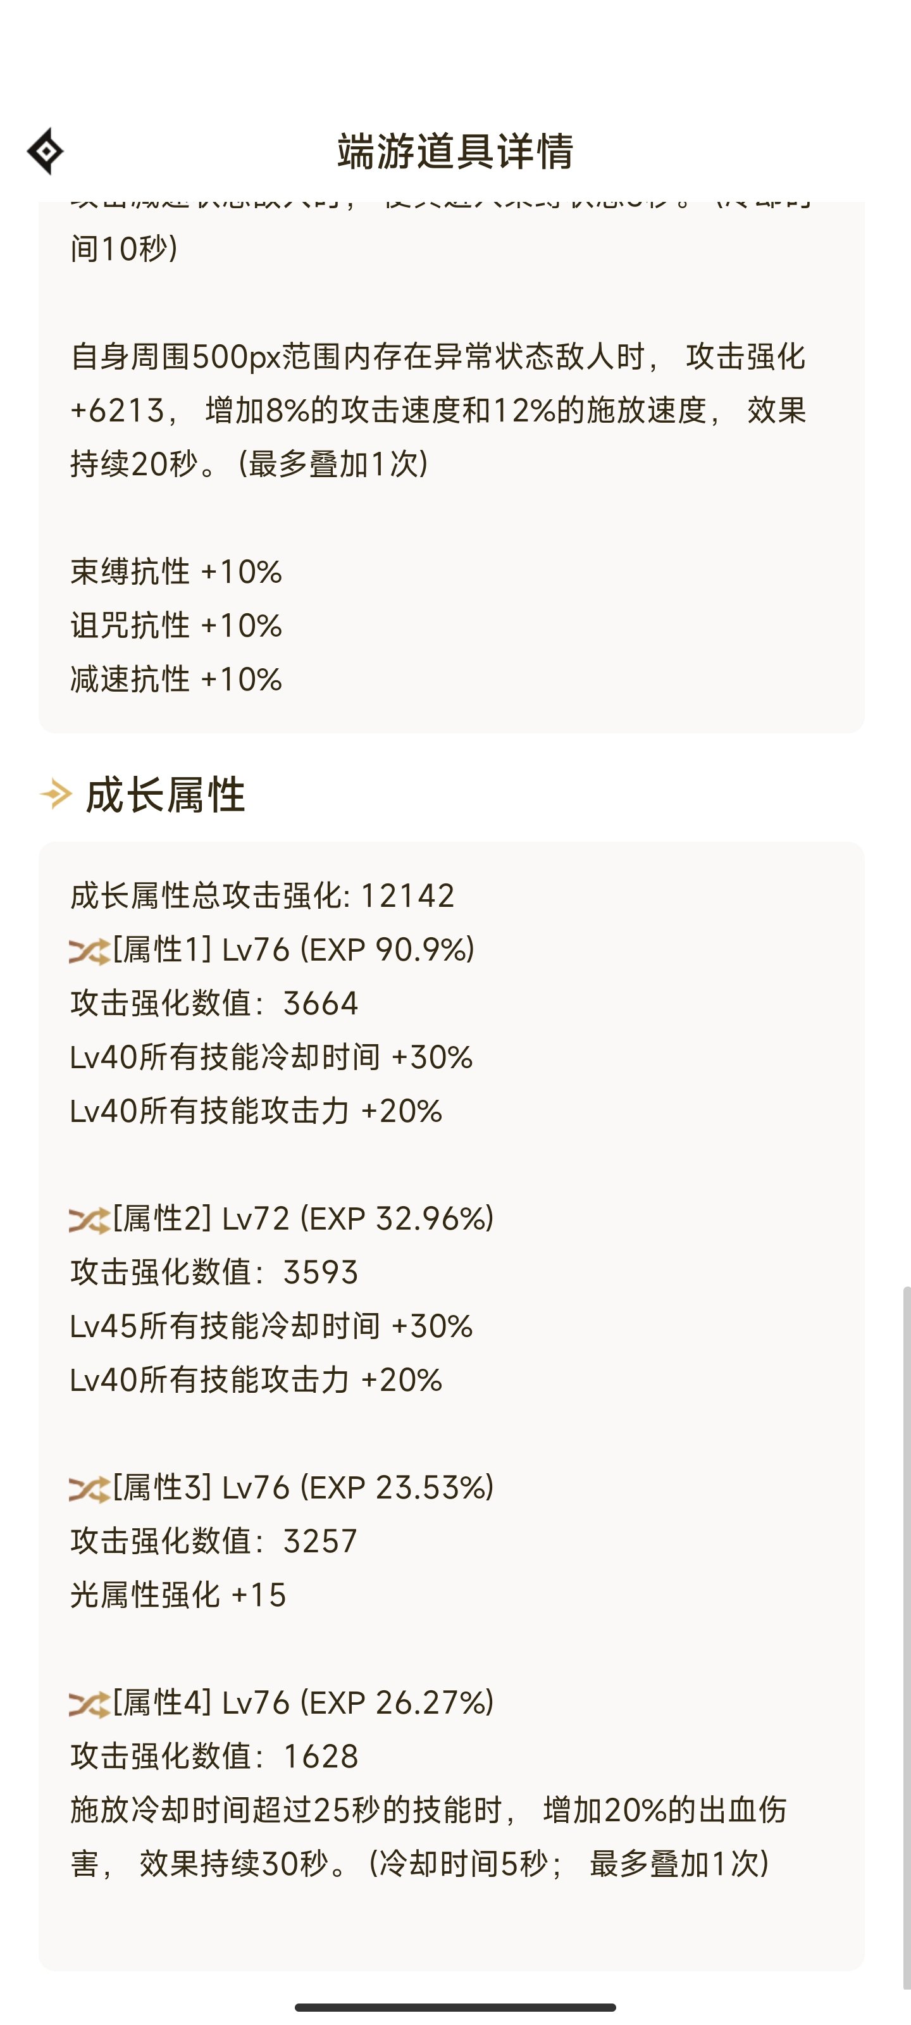Select the [属性1] Lv76 row

(x=272, y=950)
